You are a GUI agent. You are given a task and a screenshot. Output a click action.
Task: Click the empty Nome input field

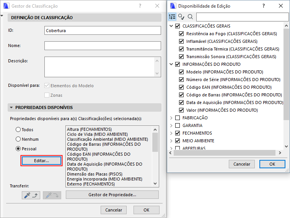point(103,46)
